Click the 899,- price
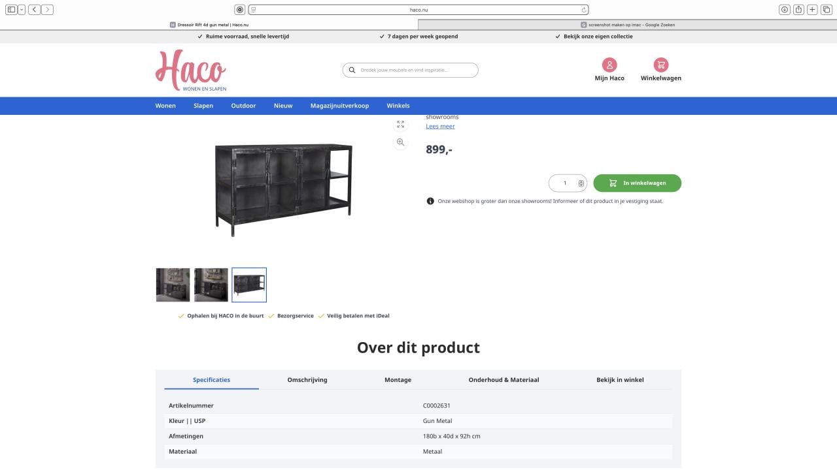The width and height of the screenshot is (837, 470). (439, 149)
